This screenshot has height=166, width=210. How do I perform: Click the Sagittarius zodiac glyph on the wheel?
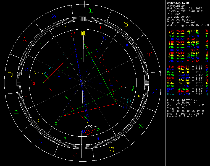75,155
